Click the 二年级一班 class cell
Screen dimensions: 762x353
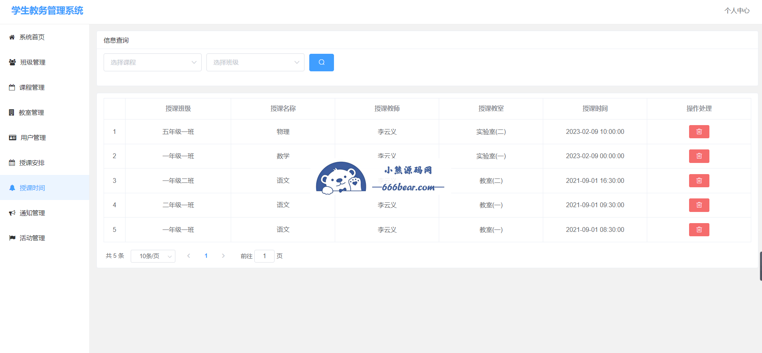pyautogui.click(x=178, y=205)
